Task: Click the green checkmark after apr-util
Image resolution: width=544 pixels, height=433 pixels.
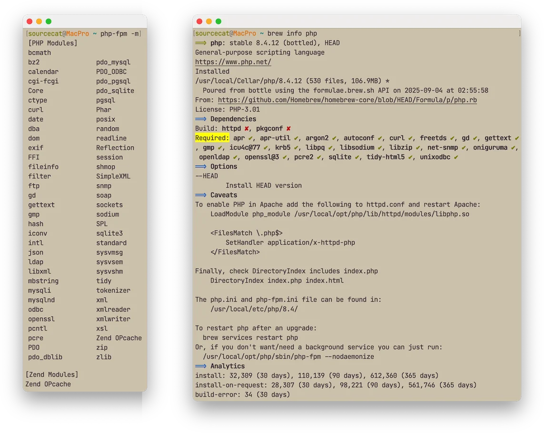Action: (x=297, y=138)
